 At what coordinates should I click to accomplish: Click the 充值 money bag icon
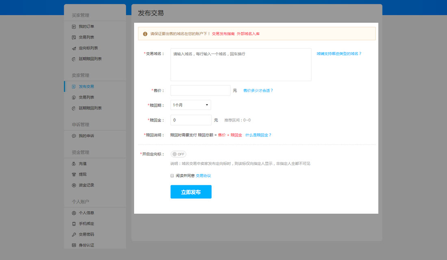point(74,164)
